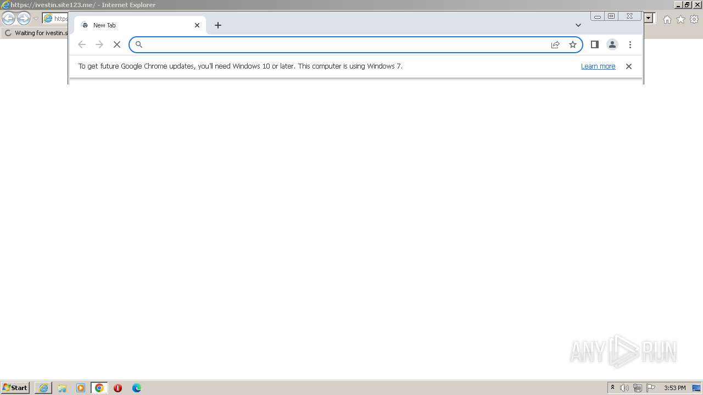Open Chrome profile avatar menu

[x=612, y=44]
